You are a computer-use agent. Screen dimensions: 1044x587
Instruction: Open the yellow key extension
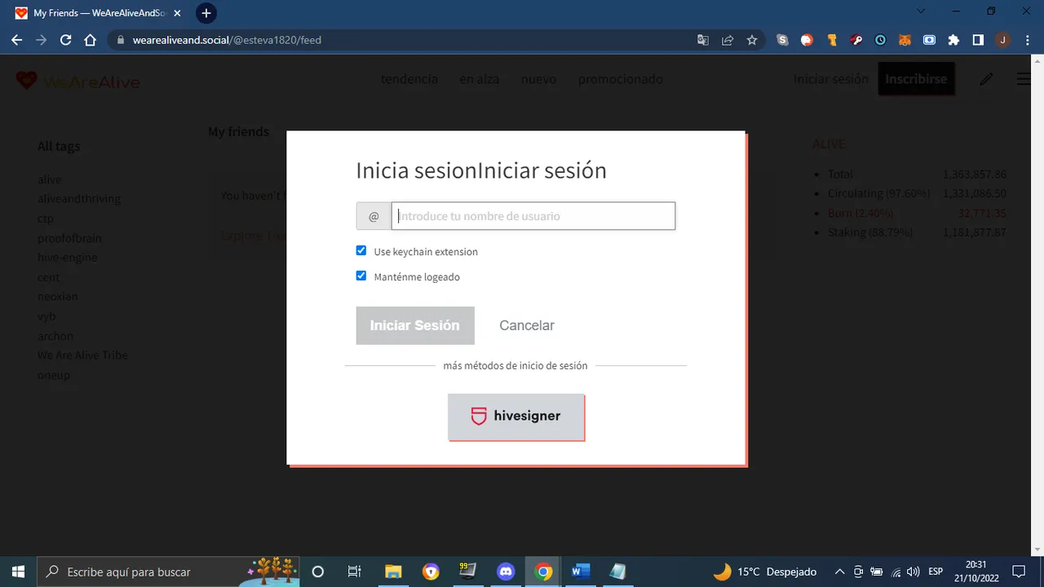(x=832, y=40)
